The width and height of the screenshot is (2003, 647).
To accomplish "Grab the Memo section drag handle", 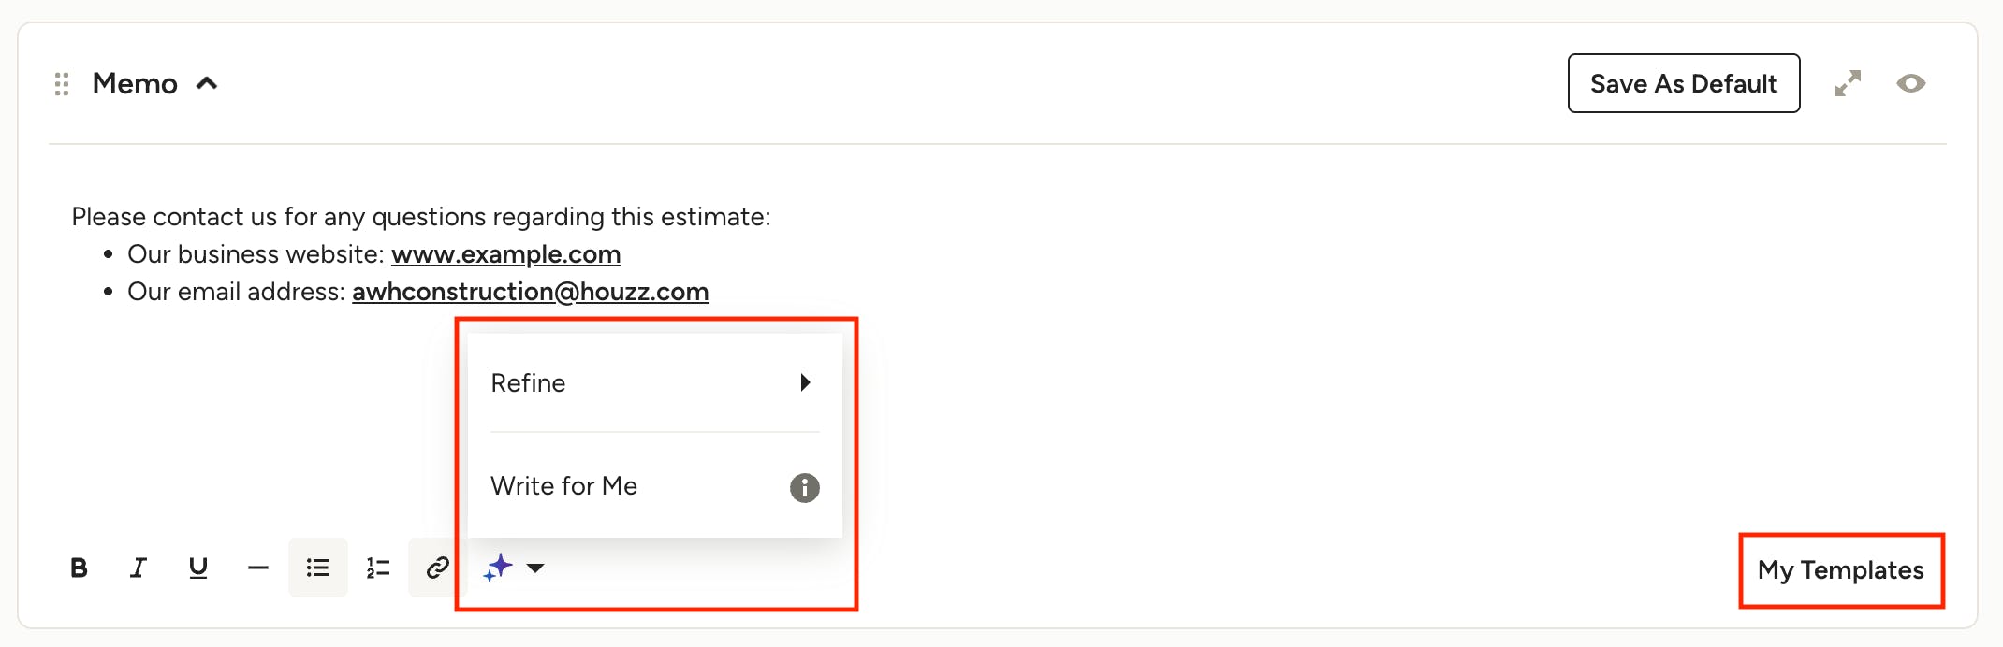I will (62, 84).
